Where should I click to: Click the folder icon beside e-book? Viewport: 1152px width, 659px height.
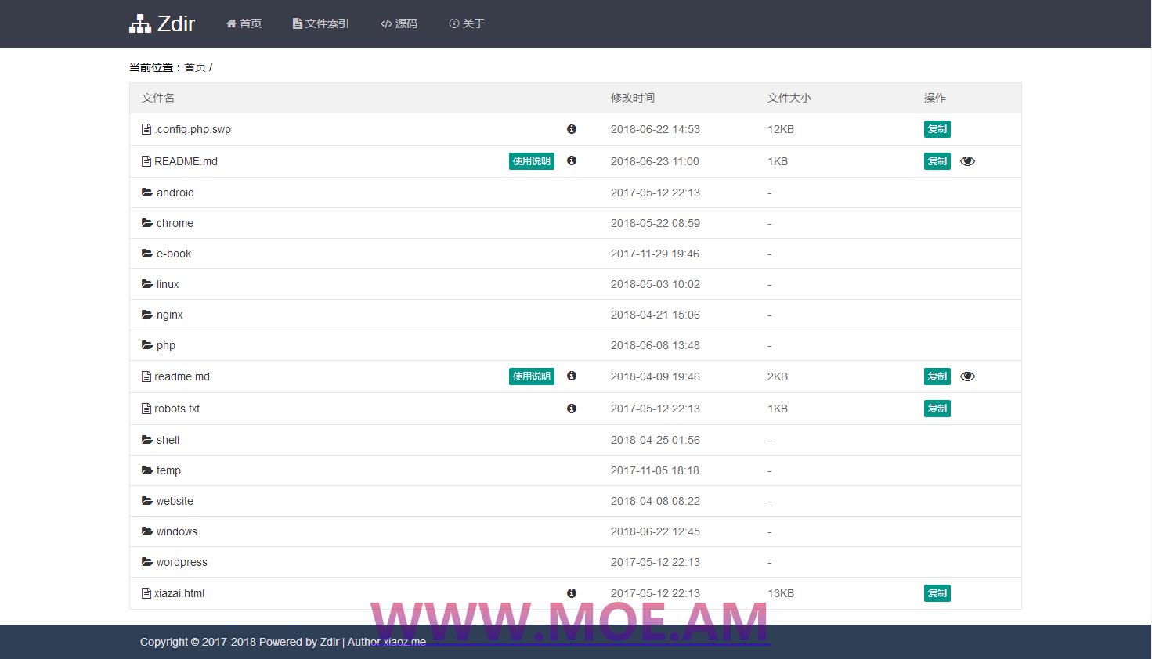pos(147,254)
